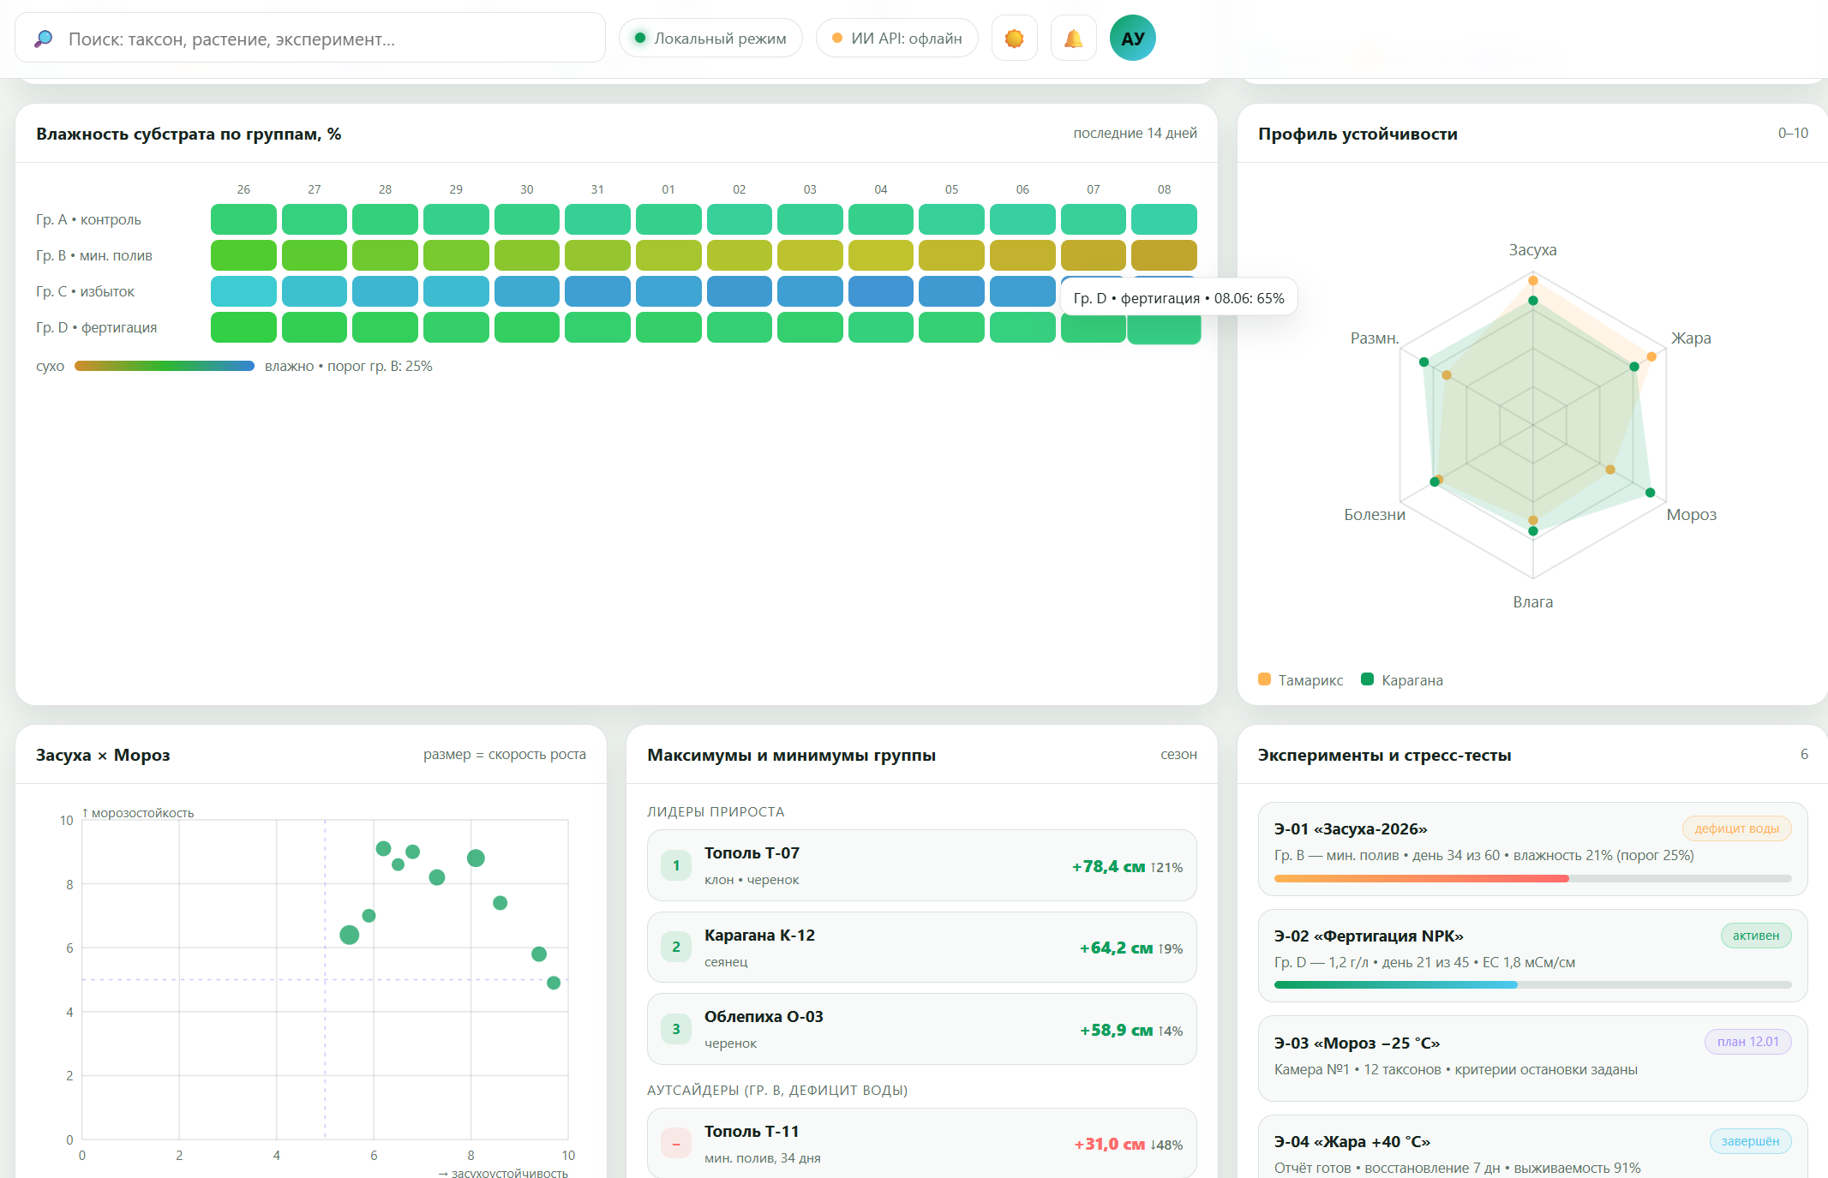
Task: Click the «завершён» status tag
Action: point(1750,1141)
